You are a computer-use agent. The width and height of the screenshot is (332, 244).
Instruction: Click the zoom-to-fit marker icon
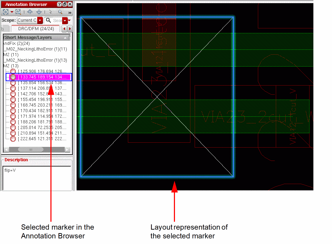6,12
